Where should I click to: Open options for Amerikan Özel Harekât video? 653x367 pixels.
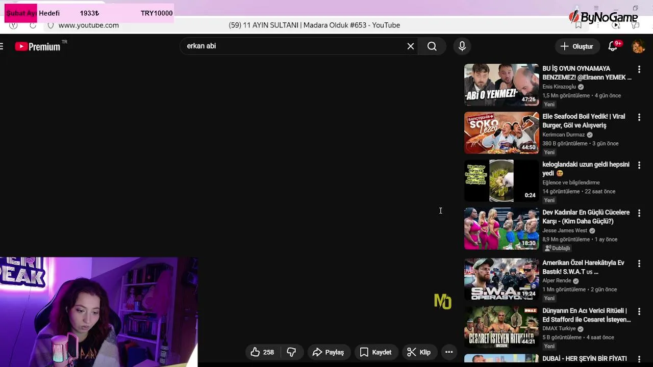[x=639, y=264]
